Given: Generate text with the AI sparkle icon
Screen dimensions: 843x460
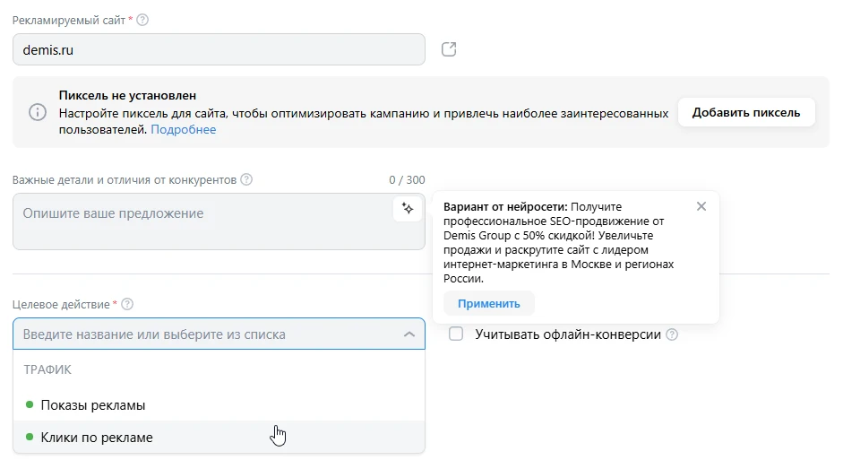Looking at the screenshot, I should (408, 208).
